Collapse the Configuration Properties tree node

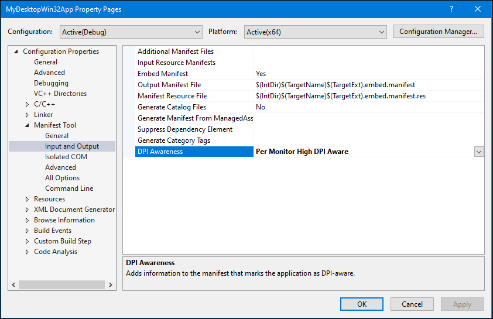[x=16, y=52]
